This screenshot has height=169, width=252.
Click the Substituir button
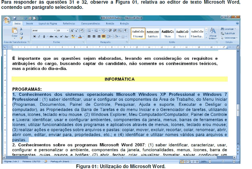(x=228, y=33)
